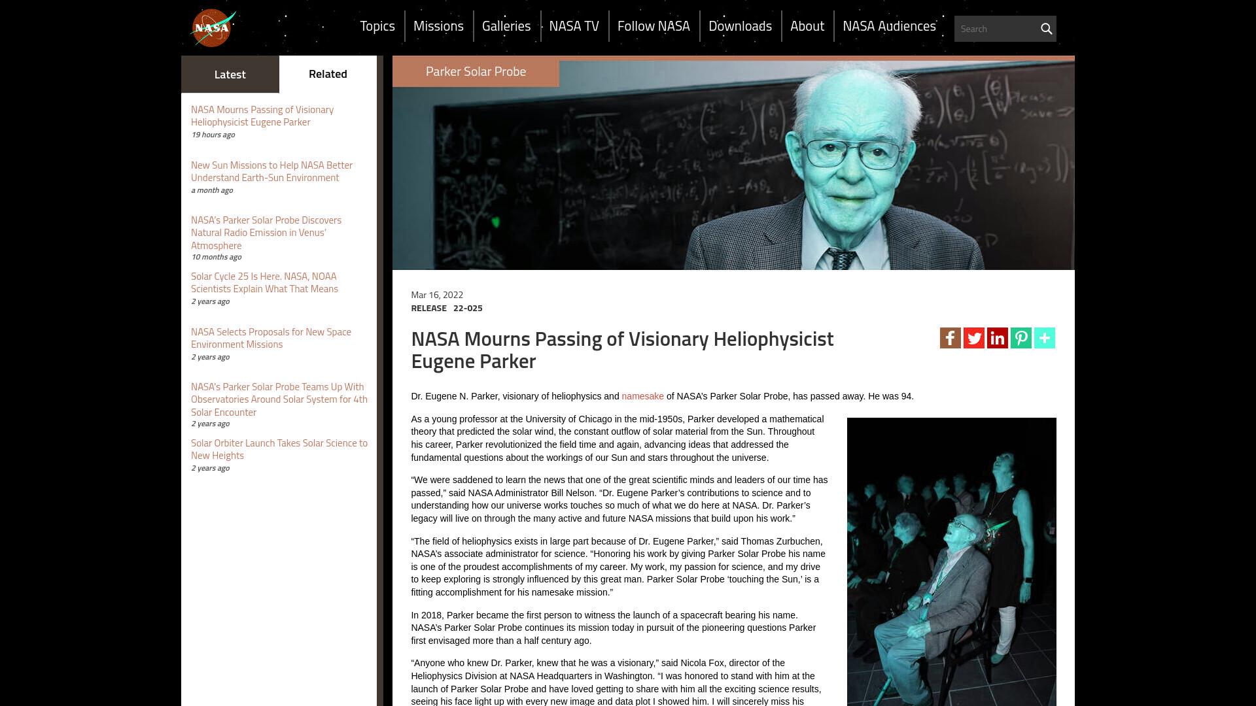Viewport: 1256px width, 706px height.
Task: Open the Galleries menu
Action: tap(506, 26)
